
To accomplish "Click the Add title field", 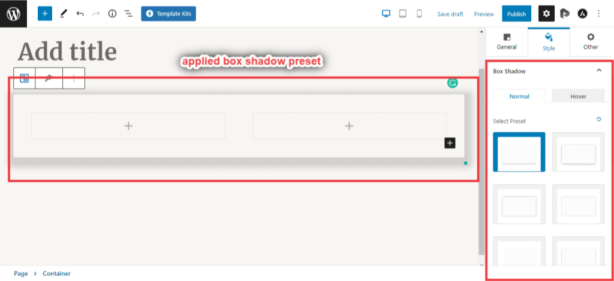I will (67, 52).
